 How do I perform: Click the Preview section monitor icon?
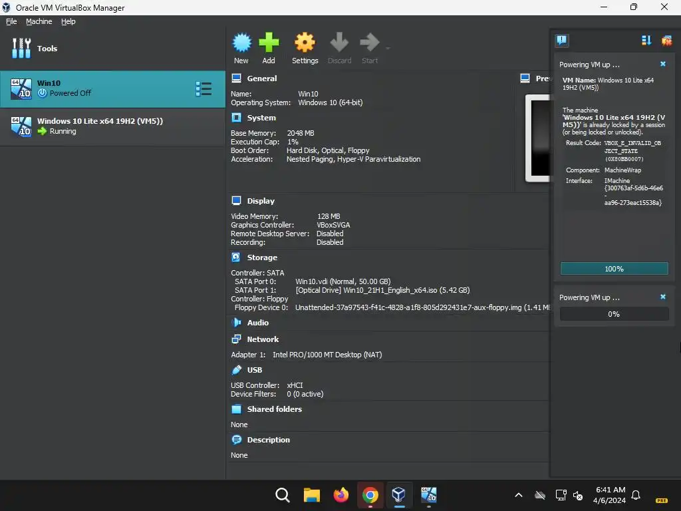tap(525, 79)
